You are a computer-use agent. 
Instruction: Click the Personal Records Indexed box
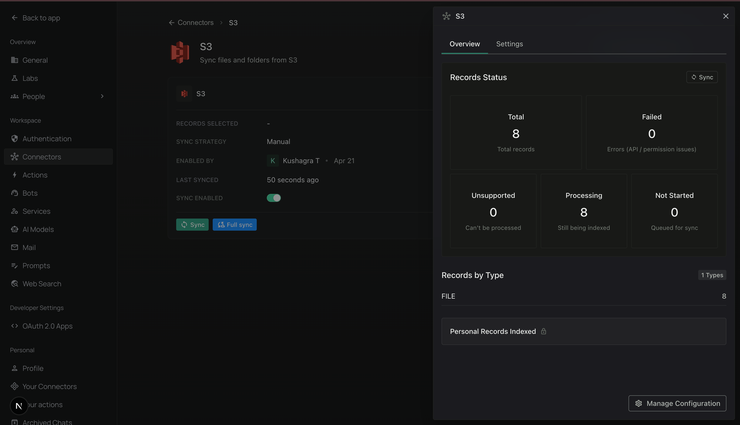point(584,331)
